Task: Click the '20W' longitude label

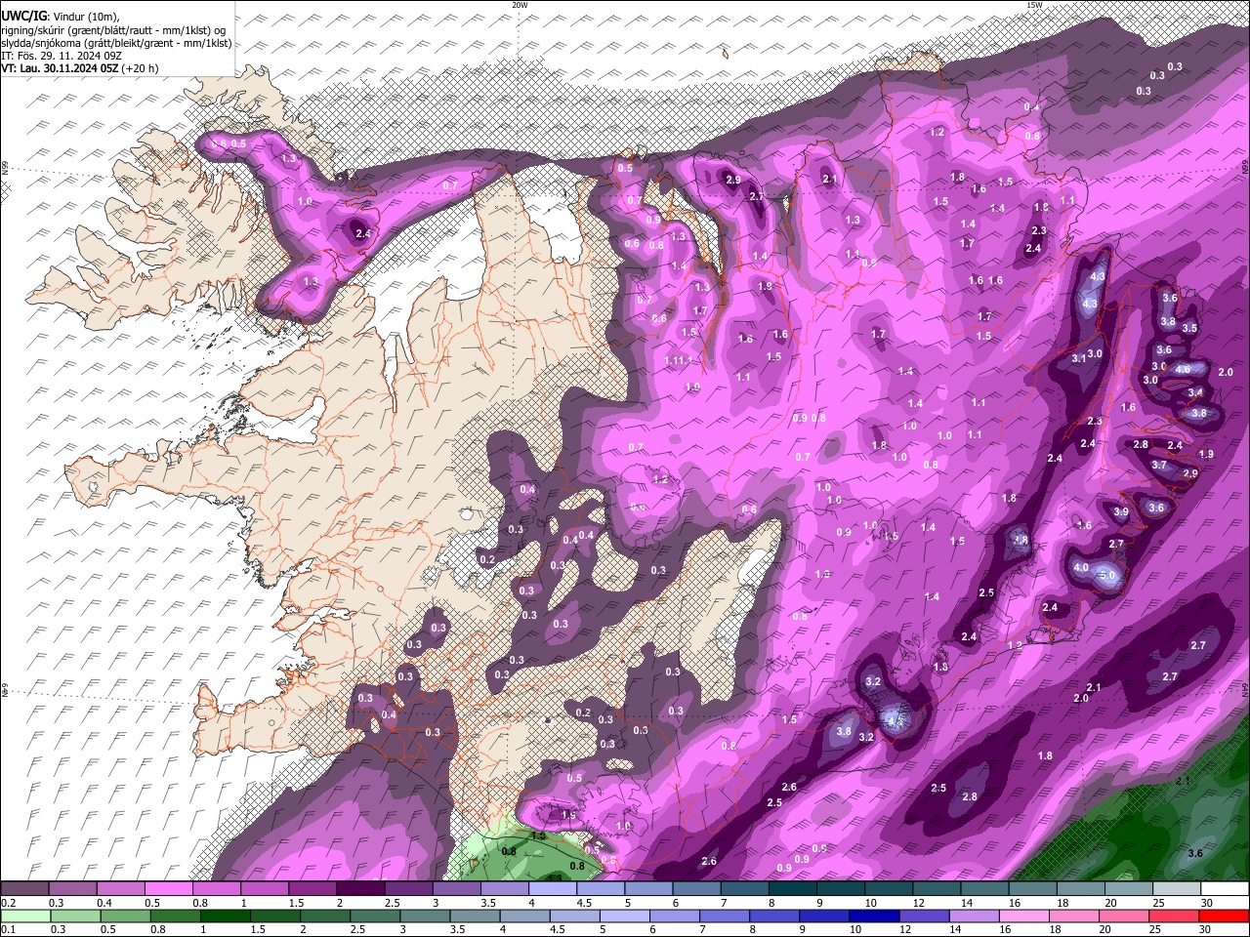Action: tap(520, 5)
